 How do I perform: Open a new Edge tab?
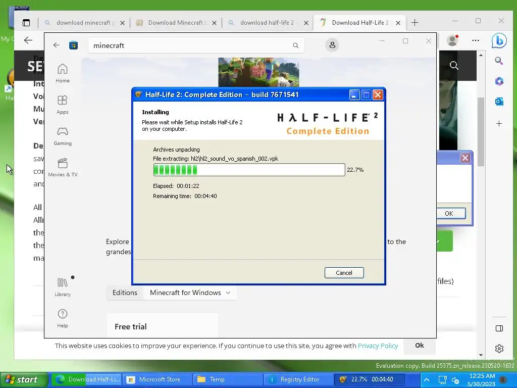415,23
